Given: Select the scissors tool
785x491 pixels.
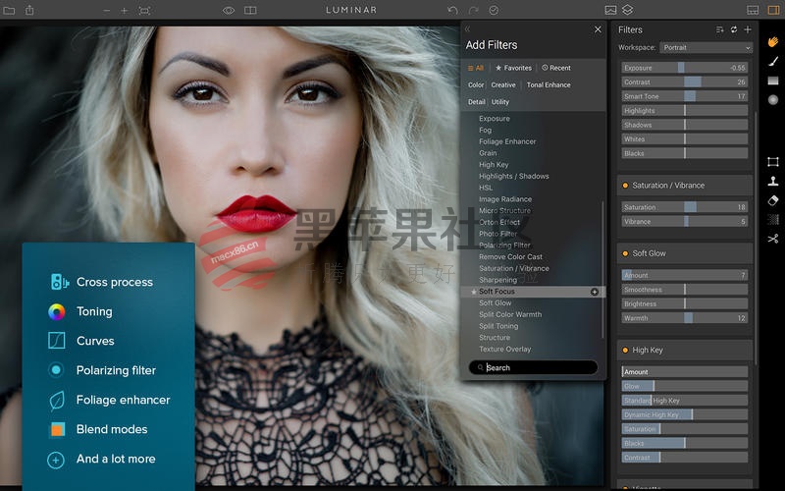Looking at the screenshot, I should (x=773, y=239).
